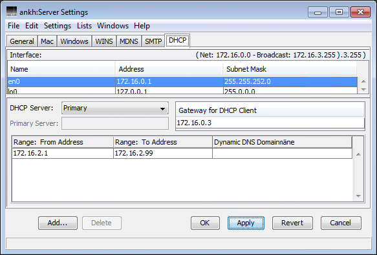Maximize the Server Settings window
Image resolution: width=377 pixels, height=255 pixels.
tap(339, 12)
